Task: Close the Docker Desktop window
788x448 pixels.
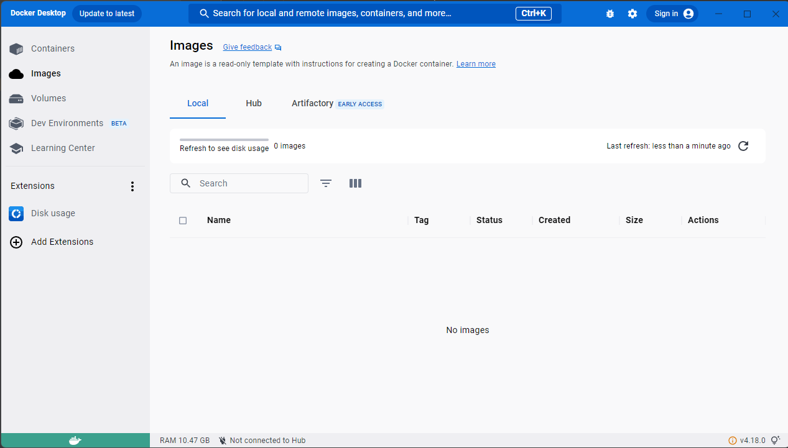Action: coord(776,14)
